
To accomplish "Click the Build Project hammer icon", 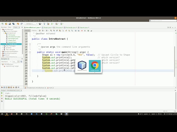I will pyautogui.click(x=44, y=24).
